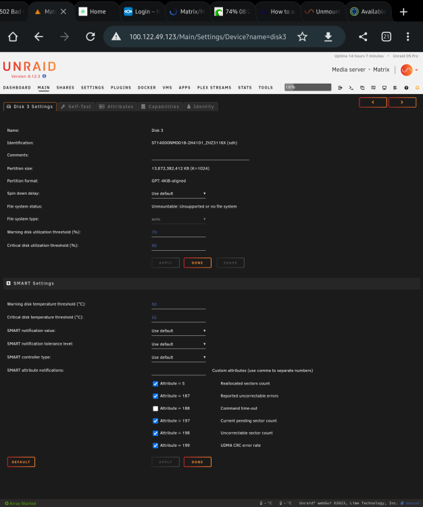Click custom SMART attributes input field

tap(178, 371)
